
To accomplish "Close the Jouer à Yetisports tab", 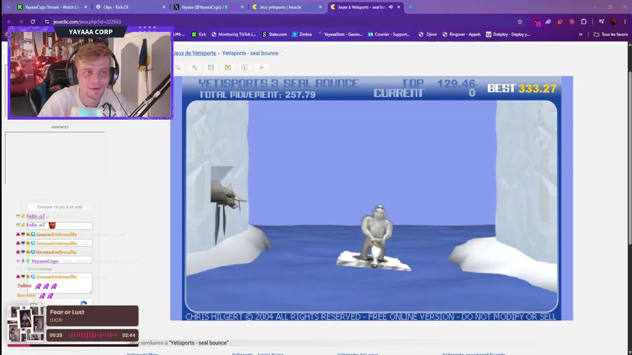I will [x=398, y=7].
